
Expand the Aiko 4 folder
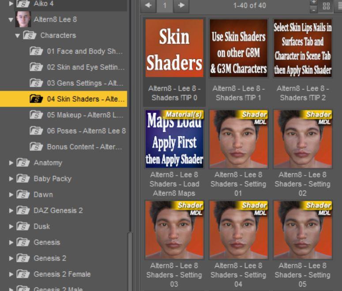click(11, 4)
